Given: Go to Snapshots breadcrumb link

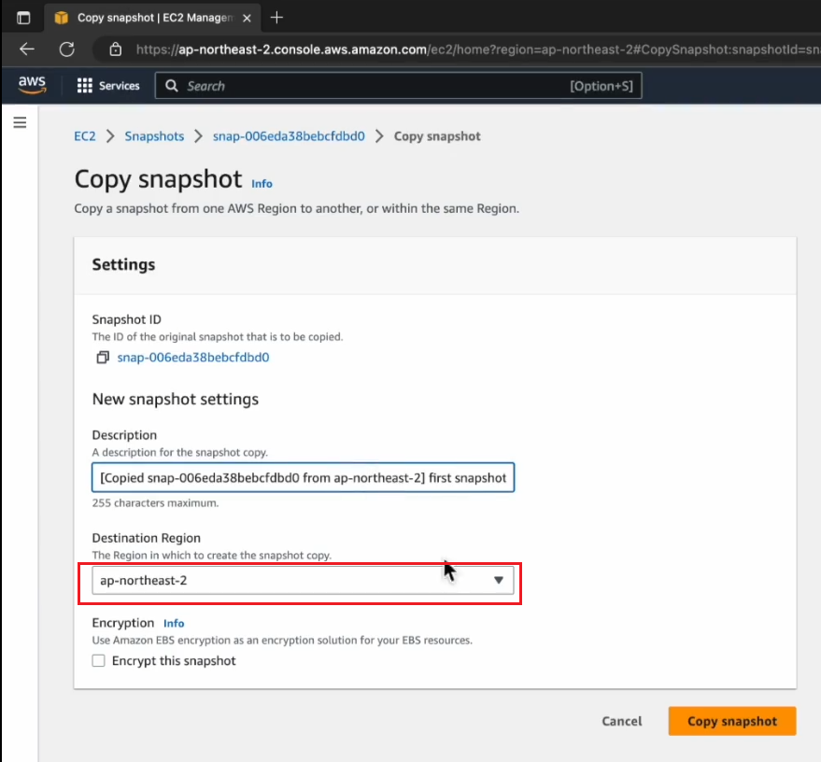Looking at the screenshot, I should point(154,136).
